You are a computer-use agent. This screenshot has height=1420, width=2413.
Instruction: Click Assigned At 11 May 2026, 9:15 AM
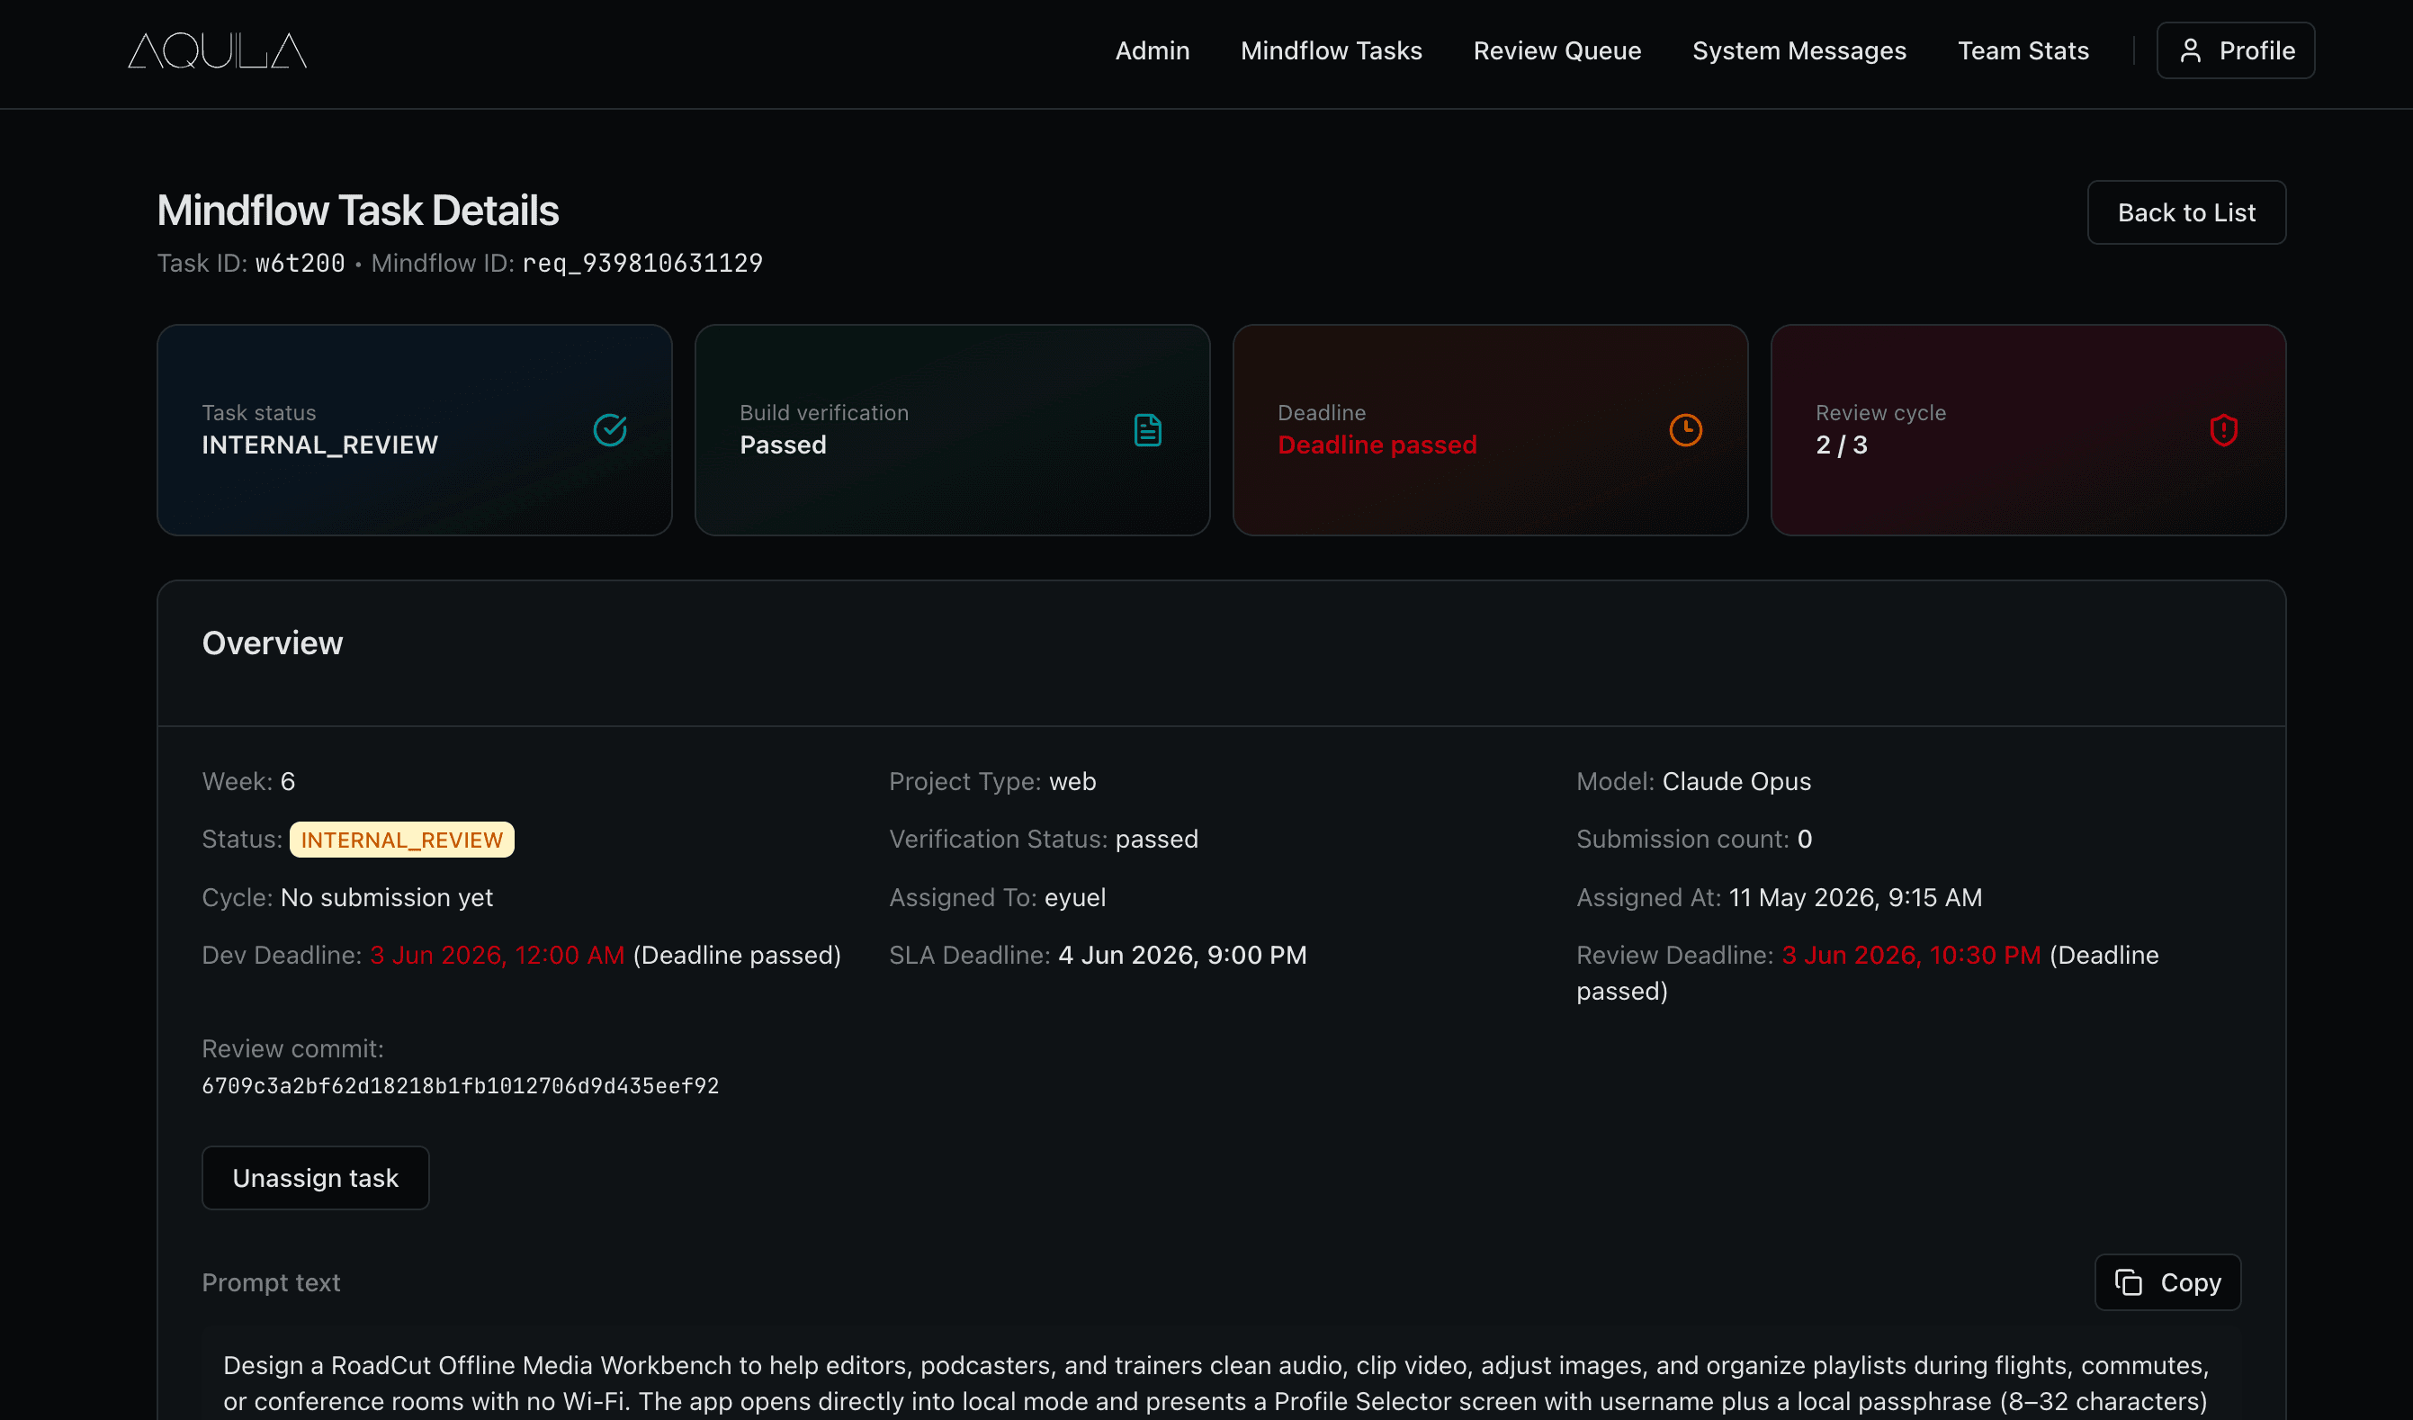click(x=1855, y=897)
